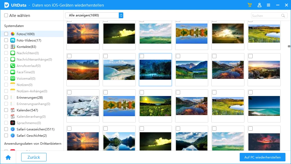Click the dropdown arrow of filter combo box
The height and width of the screenshot is (164, 291).
pyautogui.click(x=121, y=15)
